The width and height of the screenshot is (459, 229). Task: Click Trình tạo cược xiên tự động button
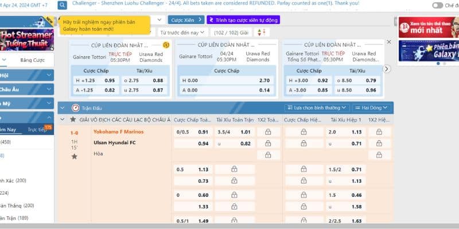coord(243,20)
